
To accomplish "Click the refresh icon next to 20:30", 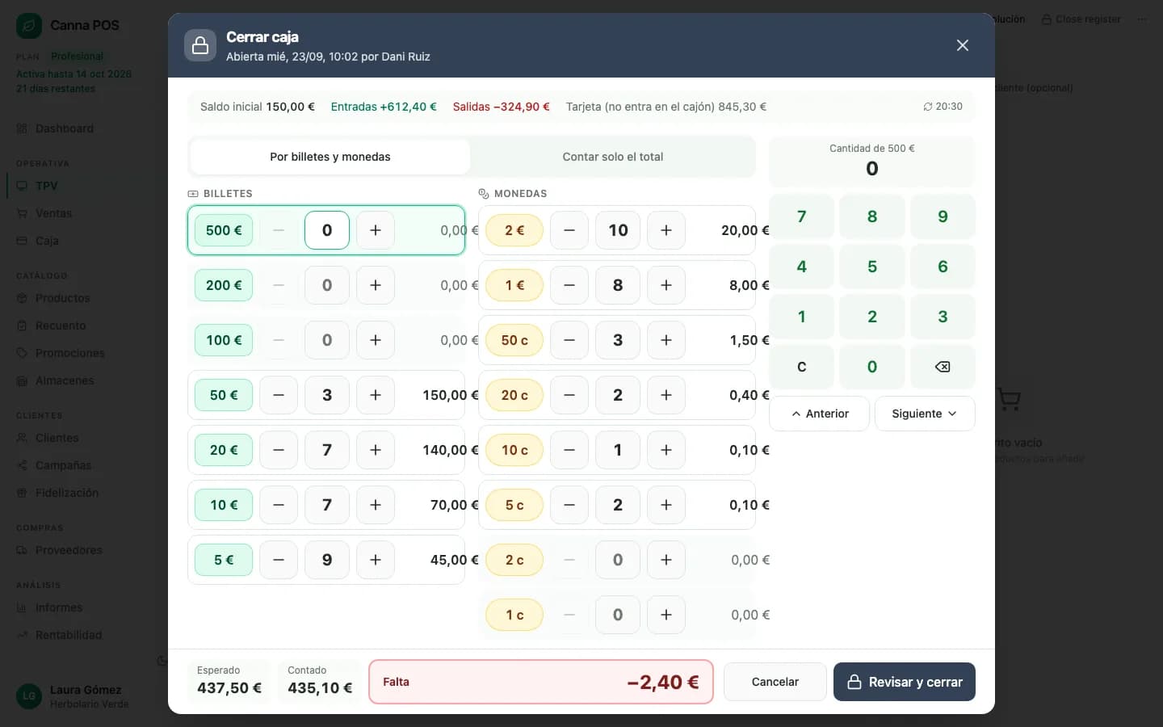I will pos(928,107).
